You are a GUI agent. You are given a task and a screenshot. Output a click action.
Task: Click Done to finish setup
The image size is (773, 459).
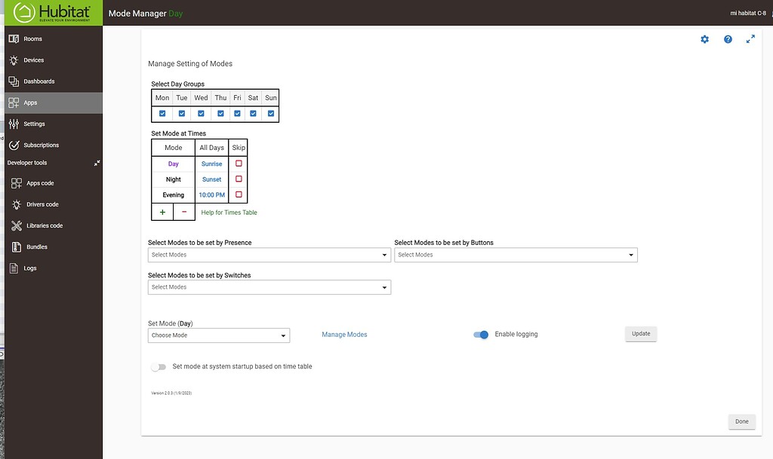pos(741,421)
